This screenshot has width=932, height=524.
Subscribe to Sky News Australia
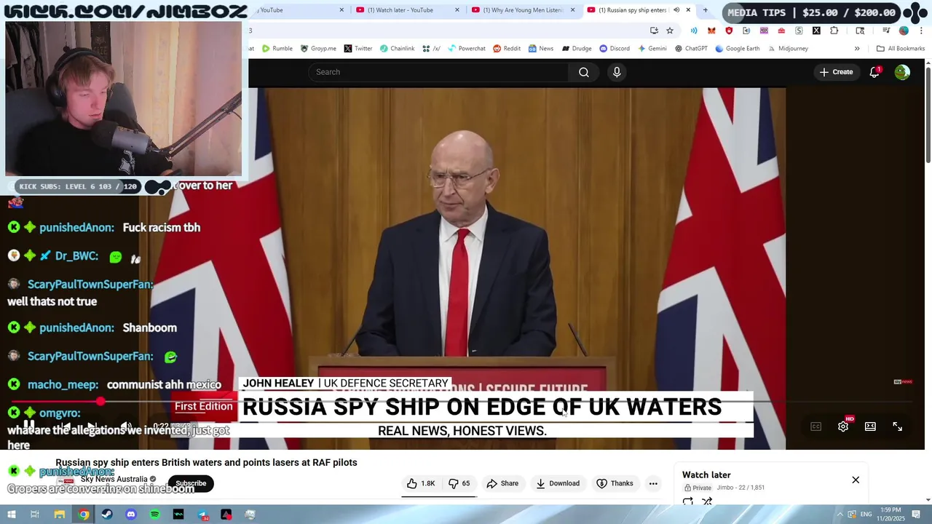click(x=191, y=483)
